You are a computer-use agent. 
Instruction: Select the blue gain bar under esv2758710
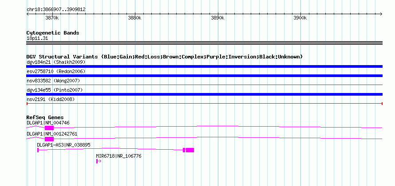tap(204, 76)
